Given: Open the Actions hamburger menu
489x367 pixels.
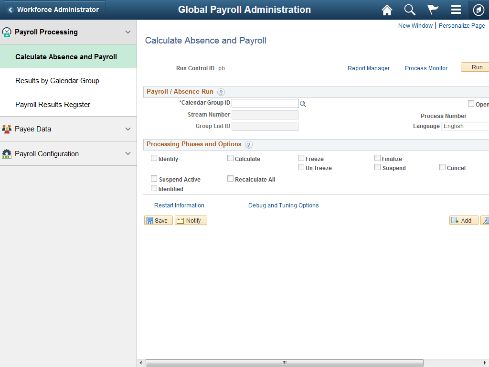Looking at the screenshot, I should (456, 10).
